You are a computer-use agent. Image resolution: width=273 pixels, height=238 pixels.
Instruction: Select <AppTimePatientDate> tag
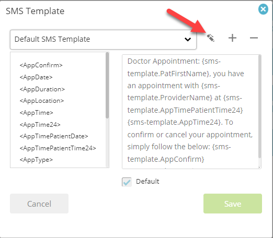pos(54,136)
